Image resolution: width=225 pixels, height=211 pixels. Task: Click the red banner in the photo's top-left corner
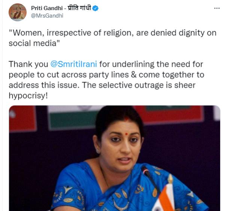coord(22,118)
